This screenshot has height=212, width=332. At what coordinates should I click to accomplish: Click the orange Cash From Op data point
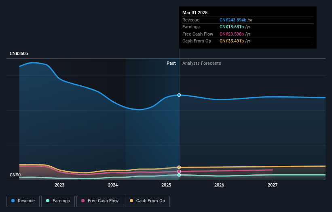179,167
